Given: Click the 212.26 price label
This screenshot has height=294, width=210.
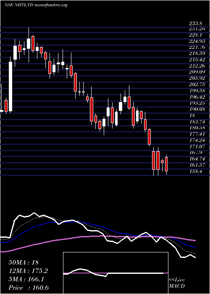Looking at the screenshot, I should tap(197, 66).
